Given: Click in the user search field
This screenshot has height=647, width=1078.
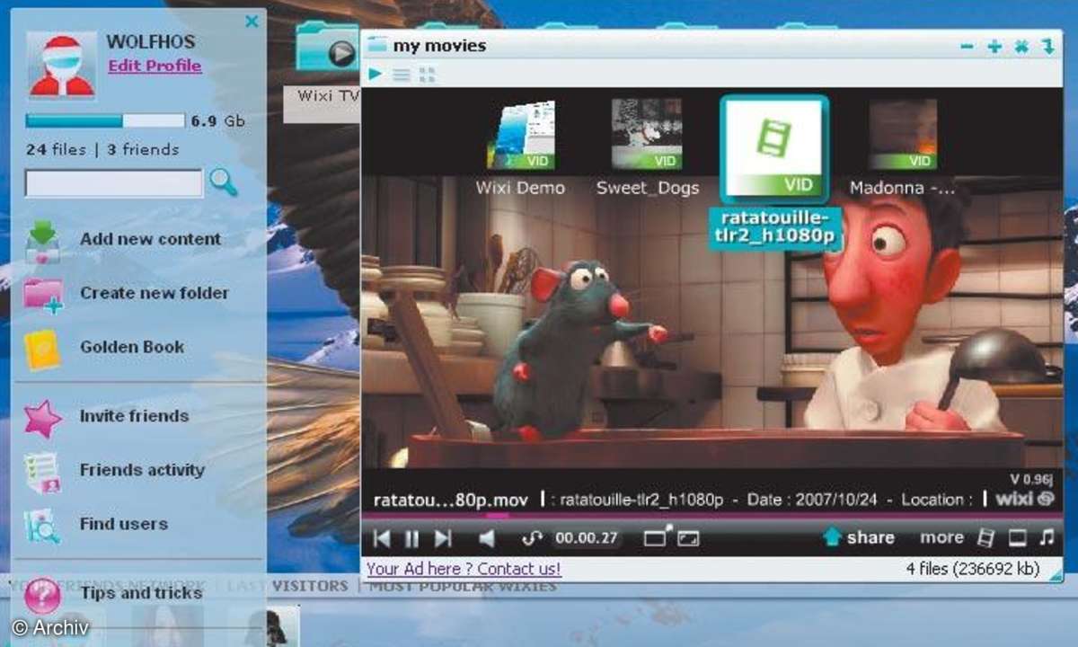Looking at the screenshot, I should (x=114, y=183).
